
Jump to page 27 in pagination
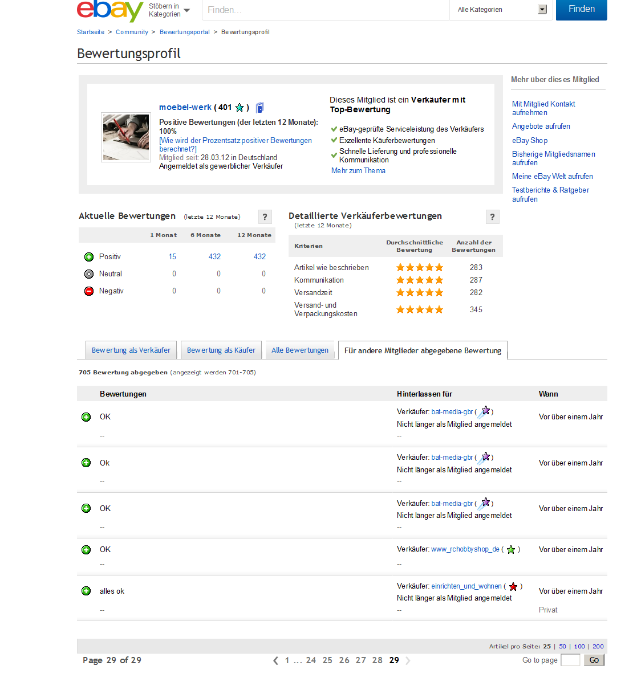click(360, 660)
